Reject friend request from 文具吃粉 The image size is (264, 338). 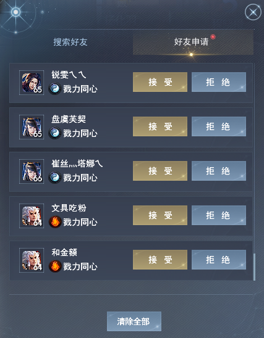pos(219,215)
